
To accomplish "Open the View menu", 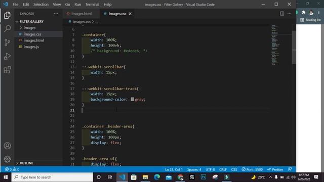I will click(57, 5).
